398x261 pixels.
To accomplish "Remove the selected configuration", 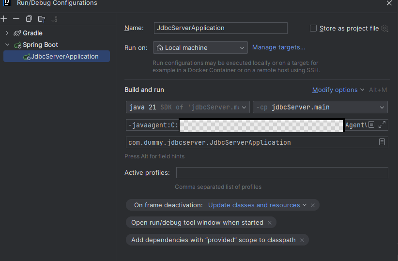I will [x=16, y=19].
